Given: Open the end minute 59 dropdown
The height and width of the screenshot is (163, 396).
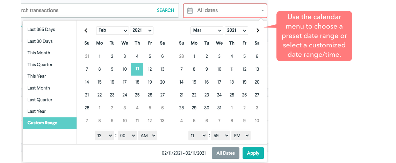Looking at the screenshot, I should pyautogui.click(x=220, y=135).
